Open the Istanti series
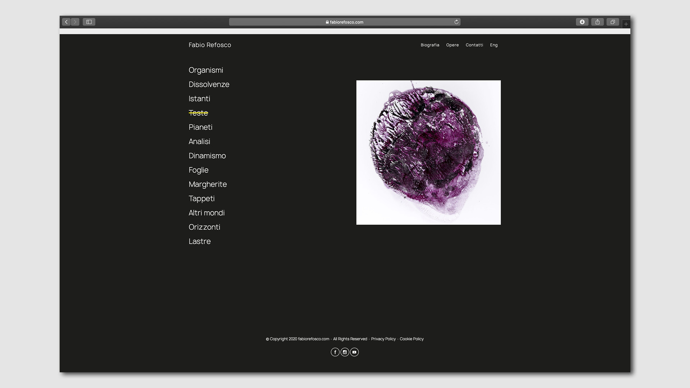The image size is (690, 388). tap(199, 98)
